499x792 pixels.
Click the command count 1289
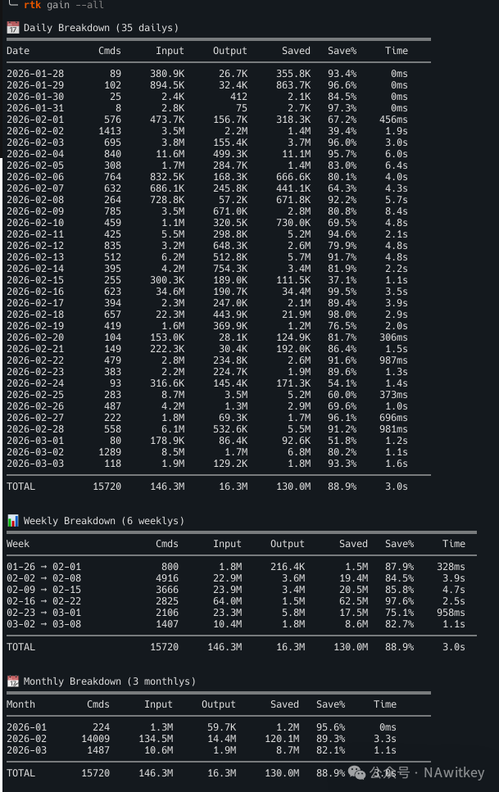pyautogui.click(x=110, y=452)
